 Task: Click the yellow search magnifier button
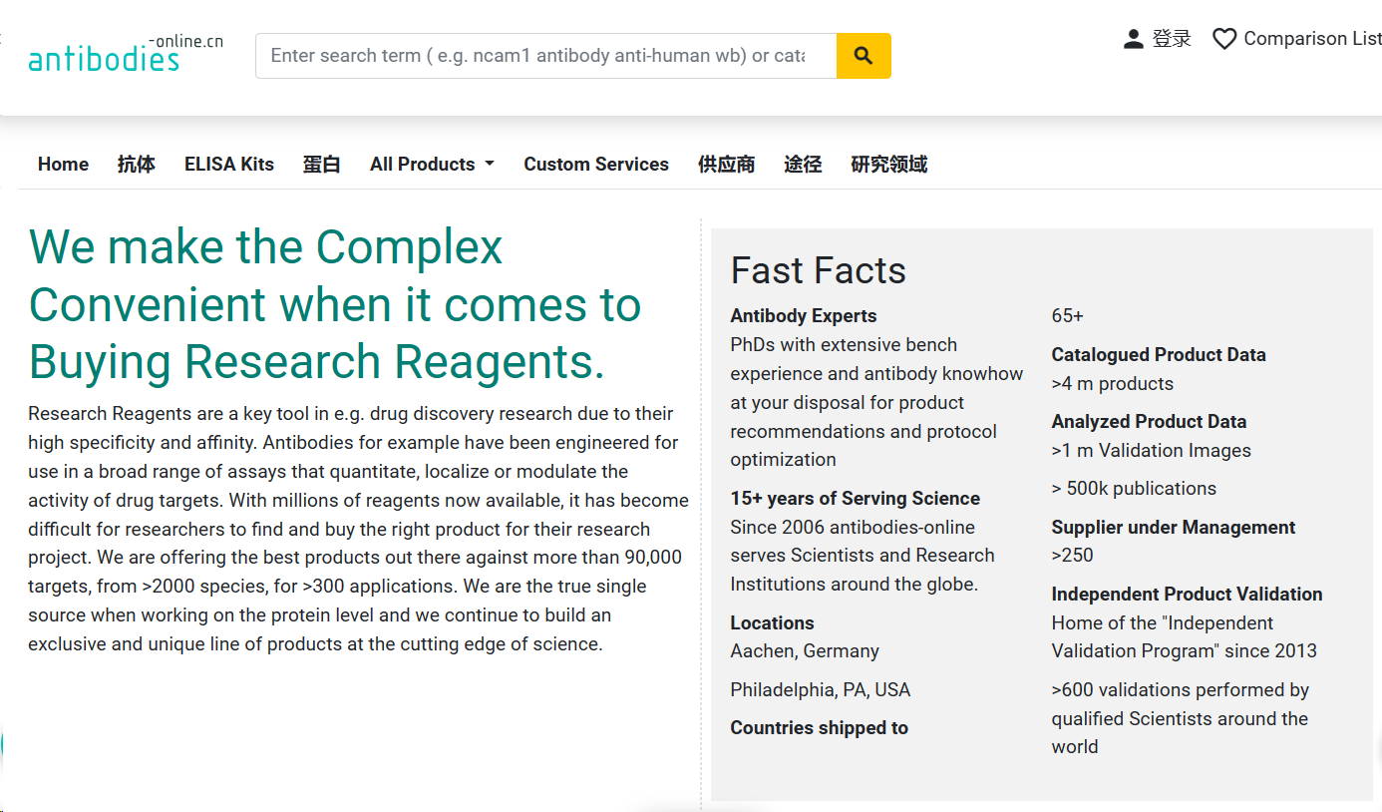click(x=864, y=56)
